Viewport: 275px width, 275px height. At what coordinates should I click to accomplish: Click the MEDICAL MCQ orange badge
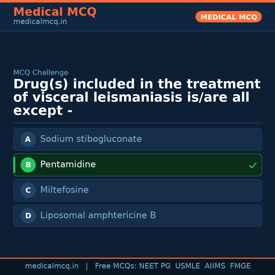(x=228, y=17)
